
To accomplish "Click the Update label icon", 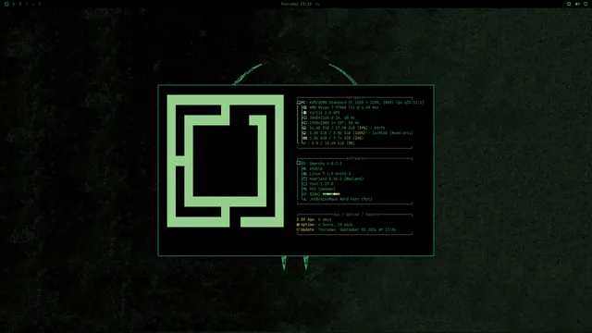I will point(298,229).
